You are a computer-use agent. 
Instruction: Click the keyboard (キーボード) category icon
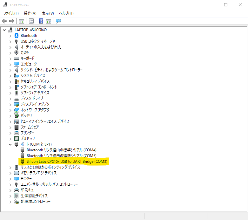point(17,58)
